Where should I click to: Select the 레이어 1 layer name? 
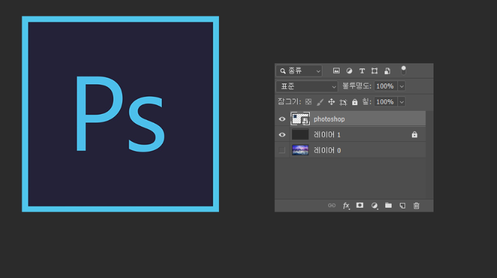click(327, 135)
